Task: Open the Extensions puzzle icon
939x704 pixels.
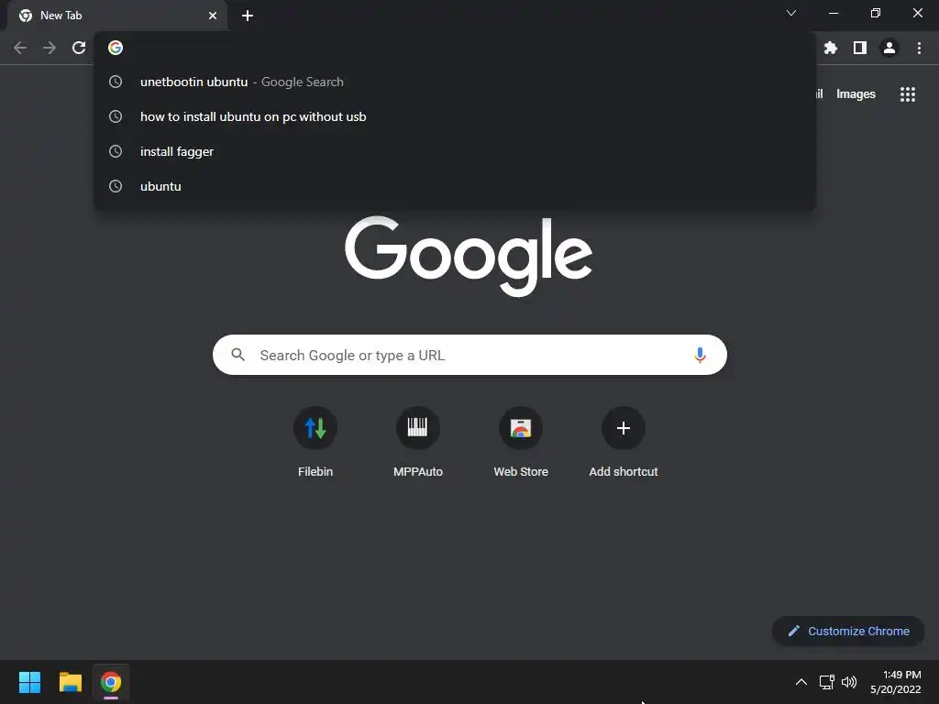Action: coord(831,48)
